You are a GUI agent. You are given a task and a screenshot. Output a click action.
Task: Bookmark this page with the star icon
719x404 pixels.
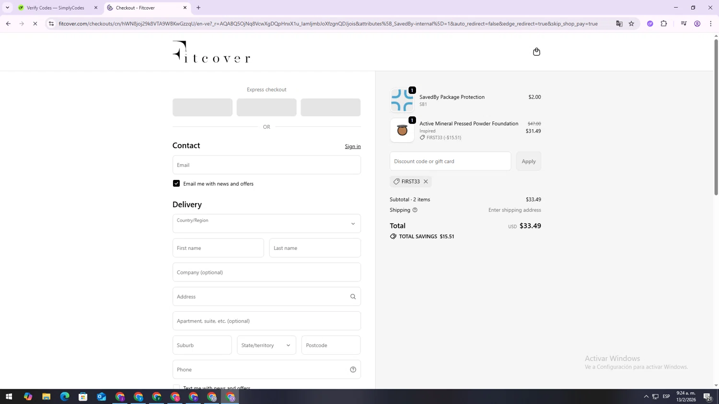tap(631, 23)
